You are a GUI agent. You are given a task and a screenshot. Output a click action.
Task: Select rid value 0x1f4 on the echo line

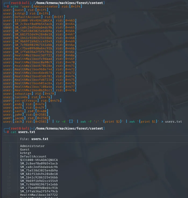click(x=76, y=6)
